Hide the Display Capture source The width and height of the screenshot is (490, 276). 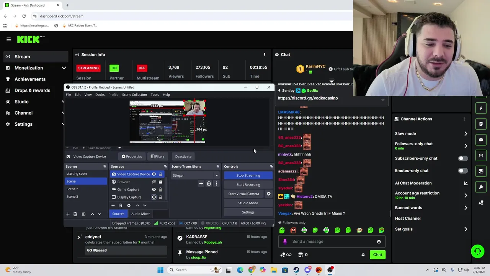[x=154, y=197]
